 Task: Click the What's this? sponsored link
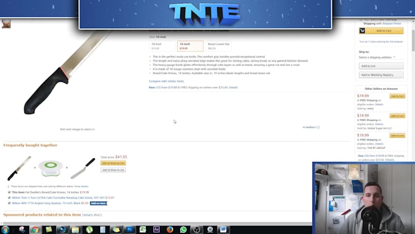(x=92, y=215)
